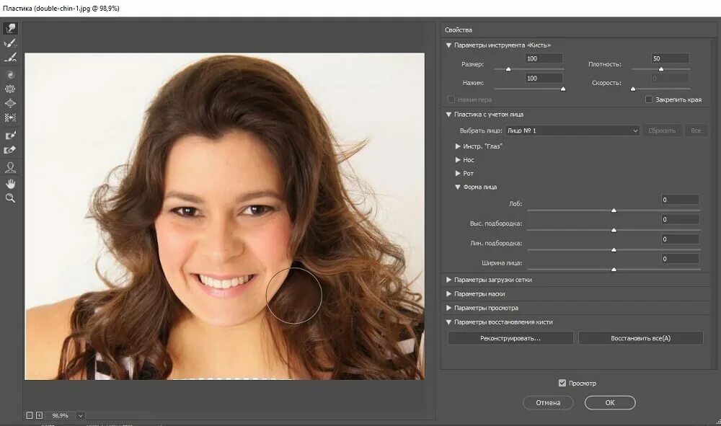The image size is (721, 426).
Task: Click the Размер value field
Action: [544, 58]
